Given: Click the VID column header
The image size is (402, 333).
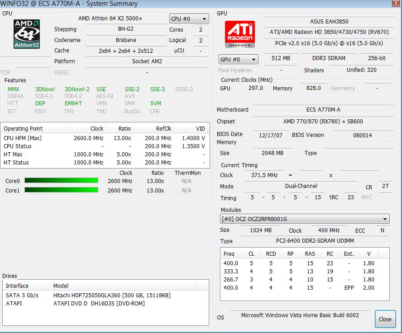Looking at the screenshot, I should coord(191,128).
